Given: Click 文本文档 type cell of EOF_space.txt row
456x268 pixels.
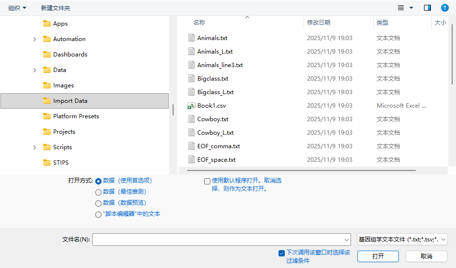Looking at the screenshot, I should point(388,160).
